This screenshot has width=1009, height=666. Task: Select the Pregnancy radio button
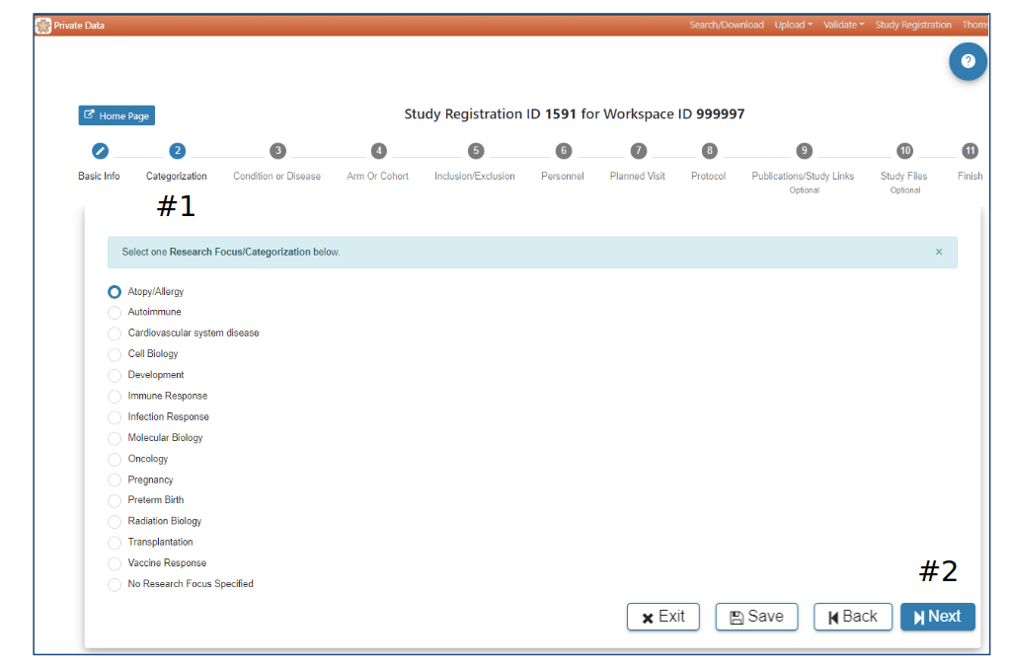[115, 481]
